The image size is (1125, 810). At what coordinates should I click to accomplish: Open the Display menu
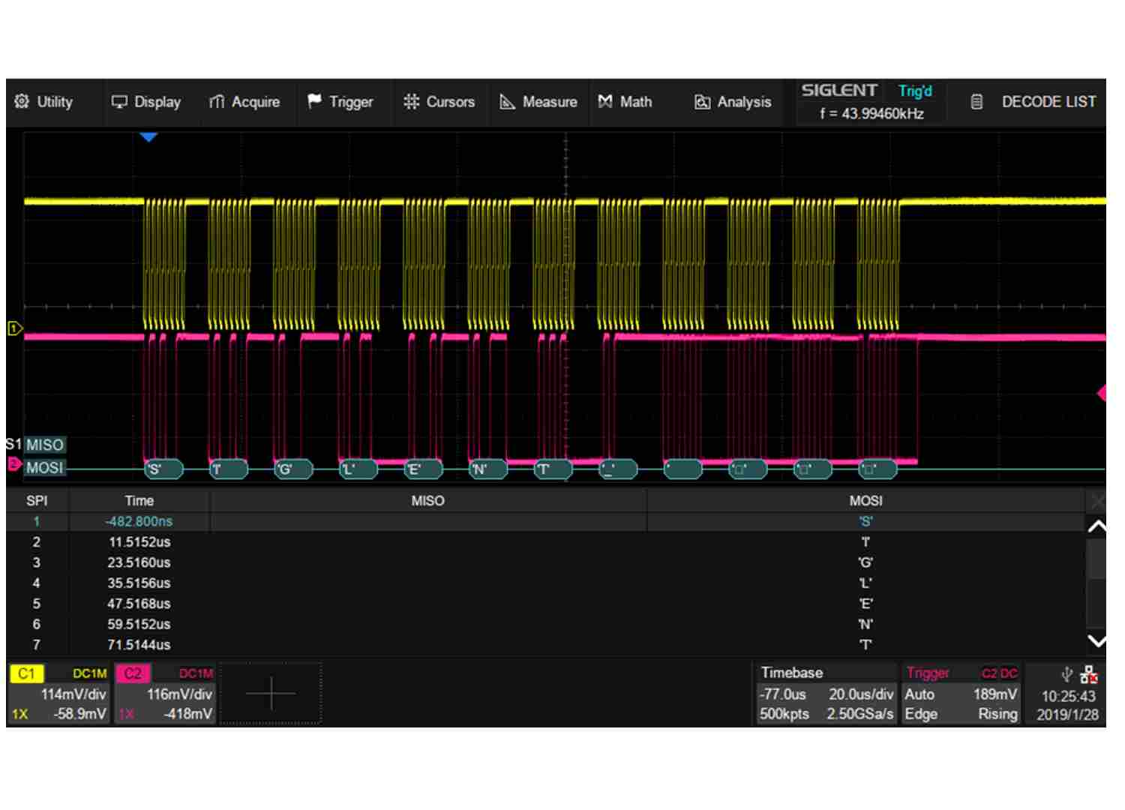tap(146, 102)
